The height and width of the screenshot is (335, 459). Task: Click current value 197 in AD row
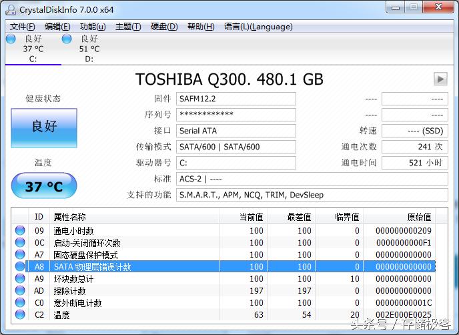[256, 291]
